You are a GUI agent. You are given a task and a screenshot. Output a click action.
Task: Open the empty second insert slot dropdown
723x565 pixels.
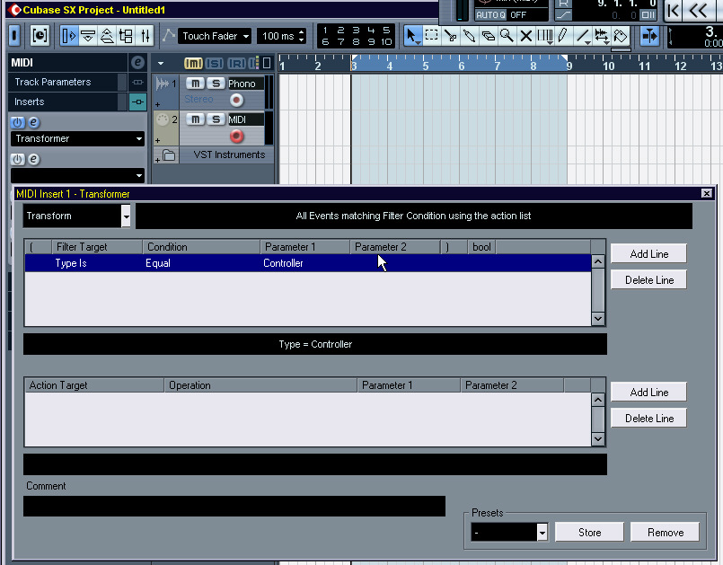77,175
